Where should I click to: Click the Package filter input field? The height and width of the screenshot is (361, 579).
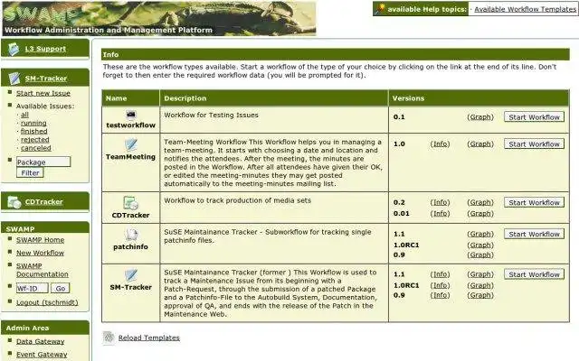click(x=43, y=162)
